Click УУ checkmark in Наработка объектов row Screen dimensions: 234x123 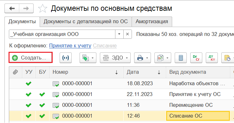(29, 84)
